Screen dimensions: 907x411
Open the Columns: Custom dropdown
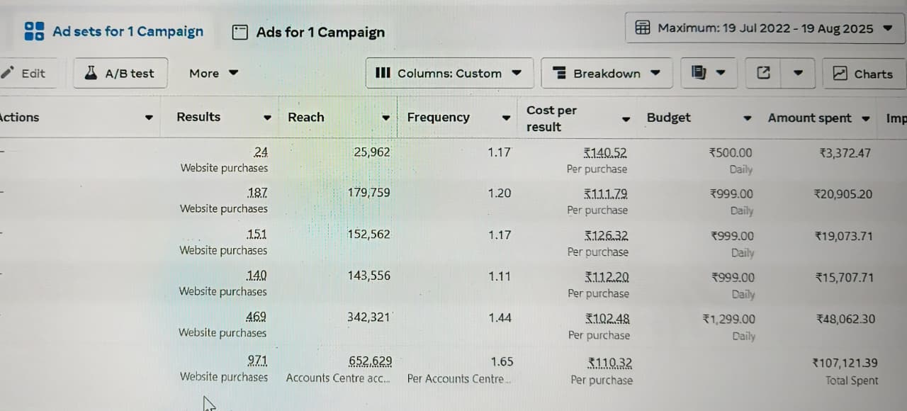449,73
